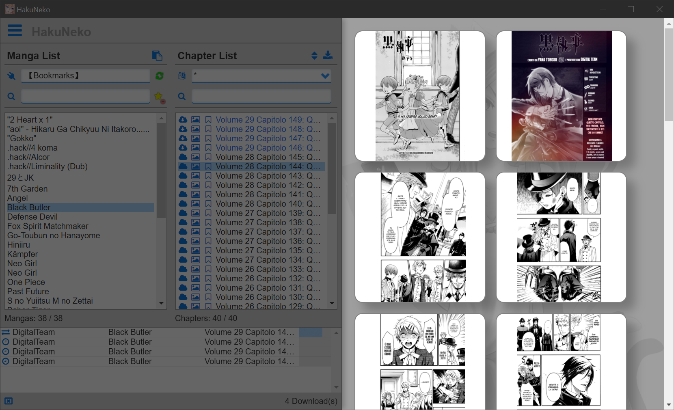674x410 pixels.
Task: Toggle bookmark flag for Volume 27 Capitolo 139
Action: pos(208,213)
